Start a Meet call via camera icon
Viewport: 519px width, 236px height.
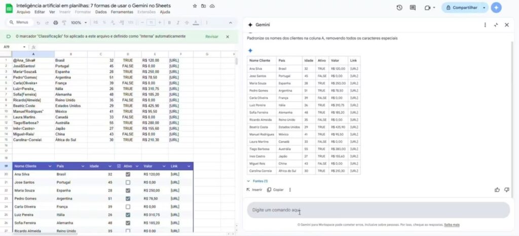point(428,8)
